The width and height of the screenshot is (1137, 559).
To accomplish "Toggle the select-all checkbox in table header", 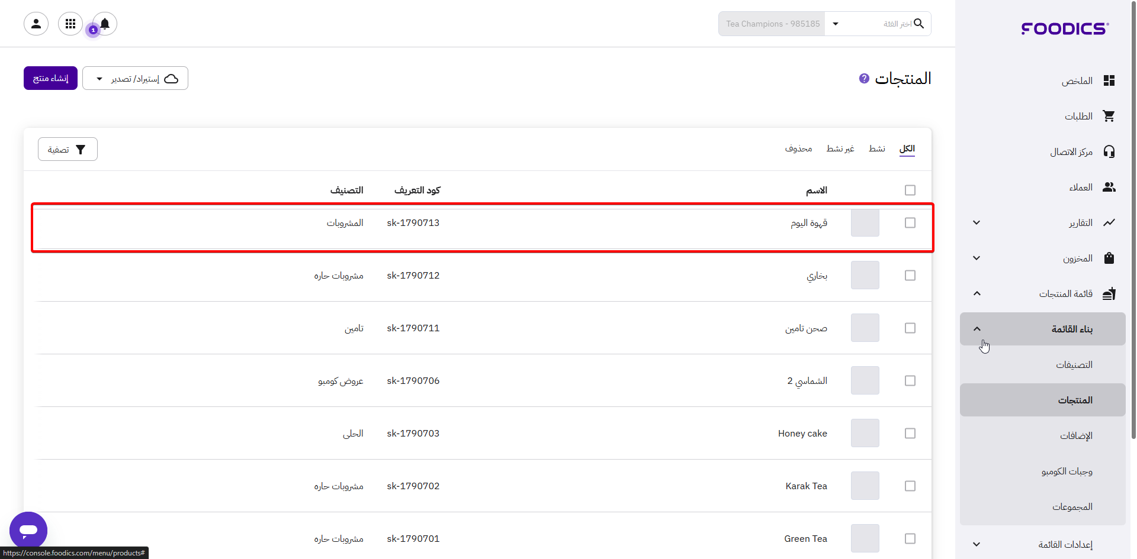I will (x=910, y=190).
